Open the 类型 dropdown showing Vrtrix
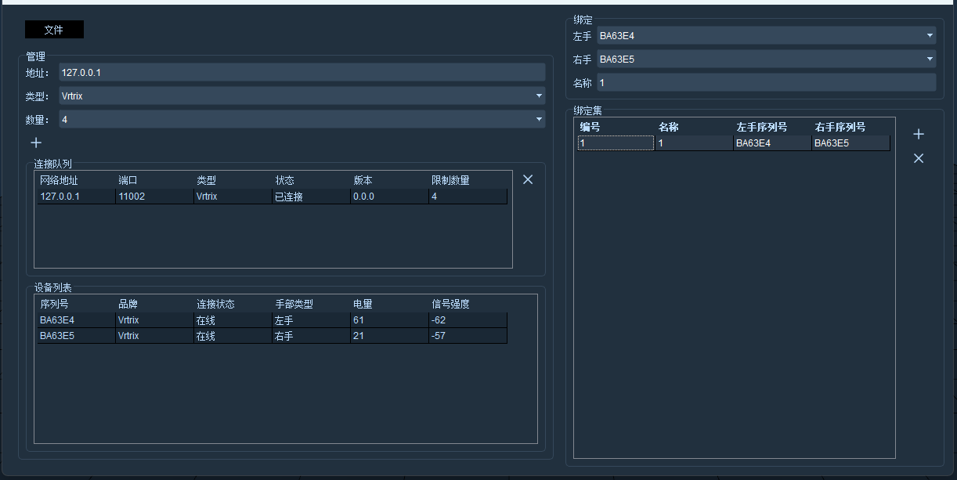This screenshot has height=480, width=957. pyautogui.click(x=302, y=96)
